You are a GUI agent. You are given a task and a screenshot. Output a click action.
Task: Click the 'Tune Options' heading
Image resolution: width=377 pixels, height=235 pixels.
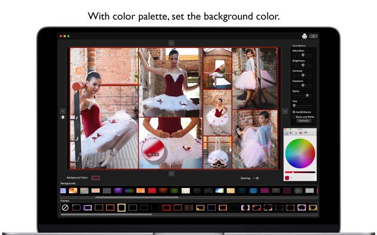coord(299,46)
